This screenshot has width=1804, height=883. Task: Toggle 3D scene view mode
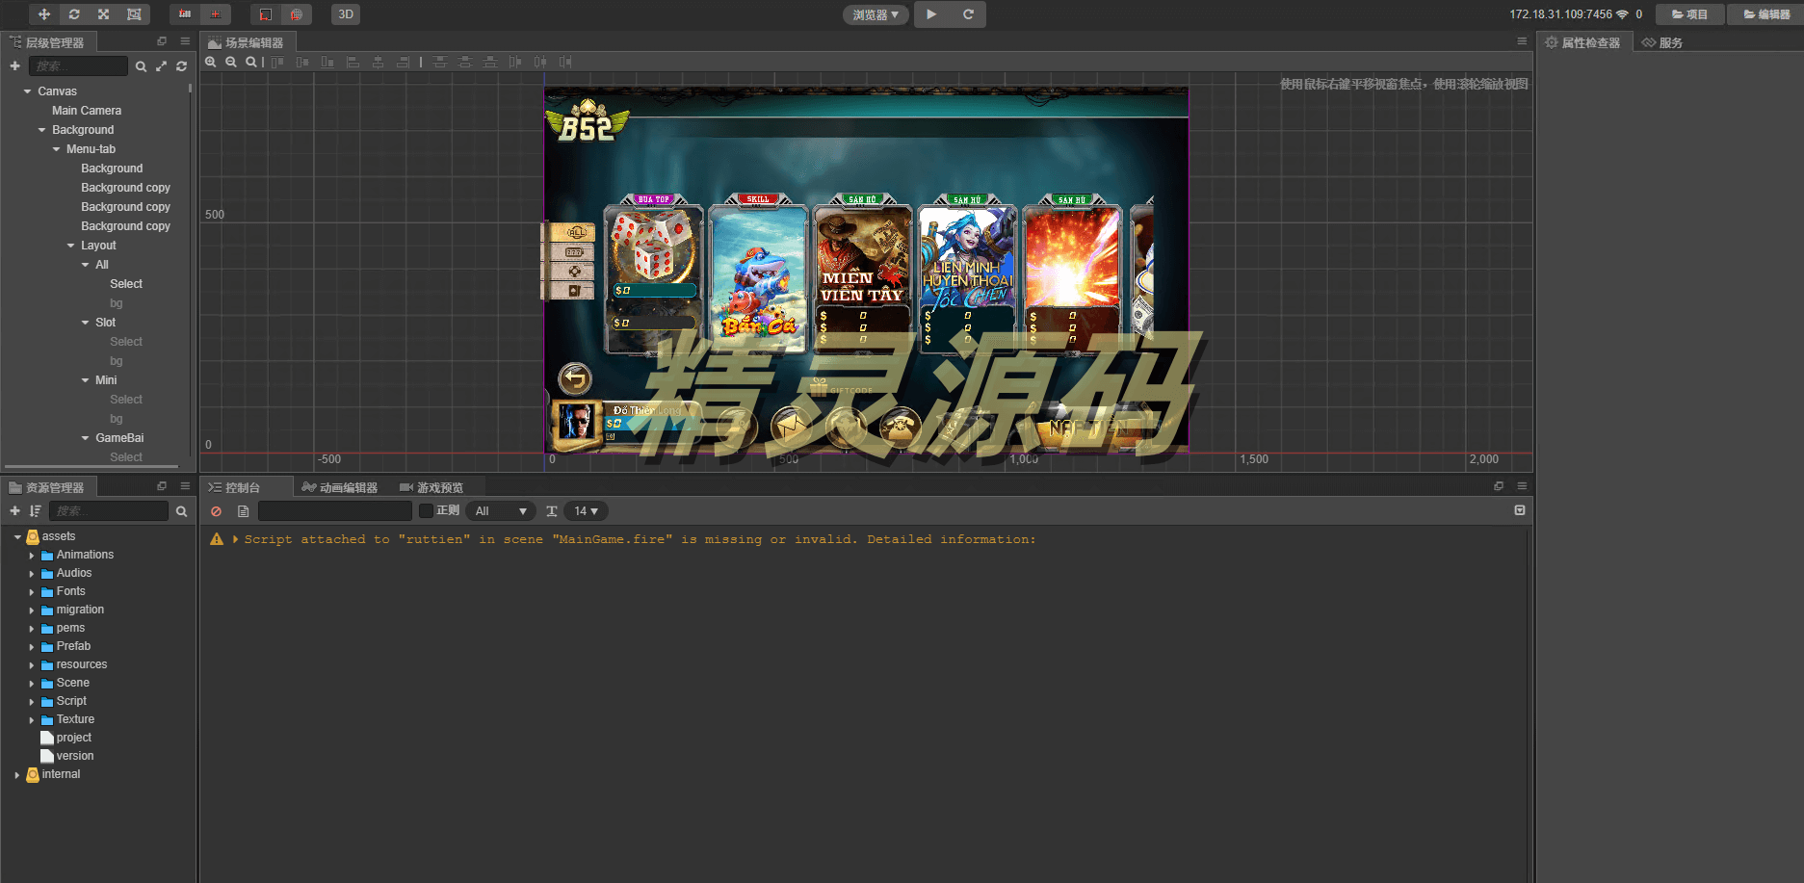click(346, 14)
